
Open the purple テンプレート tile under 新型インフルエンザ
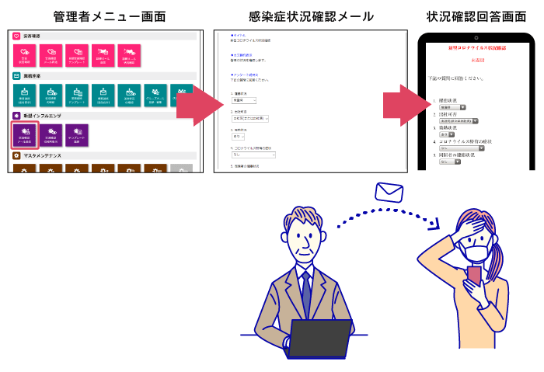77,135
